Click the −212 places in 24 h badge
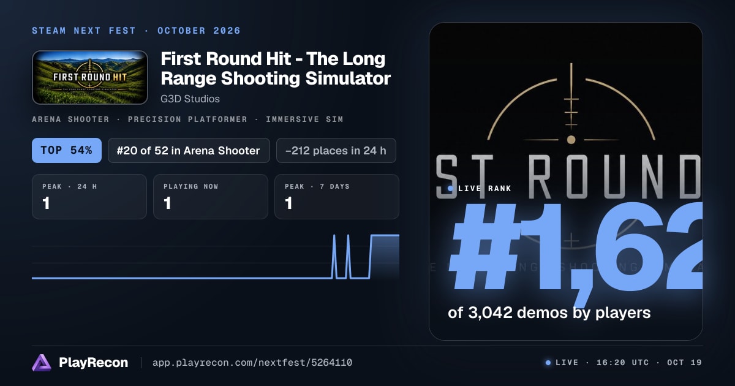Viewport: 735px width, 386px height. [336, 150]
